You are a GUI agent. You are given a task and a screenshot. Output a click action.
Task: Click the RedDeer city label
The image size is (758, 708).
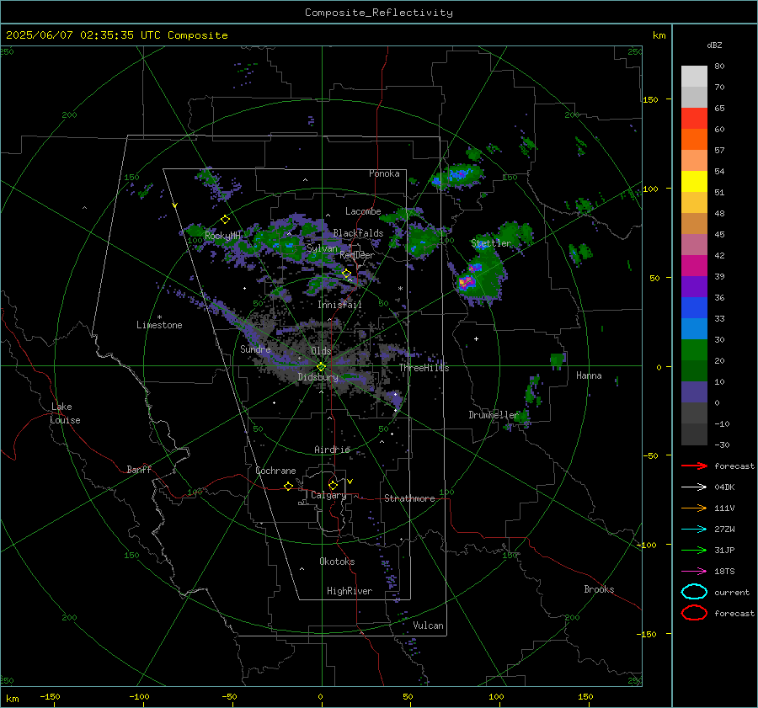[357, 255]
